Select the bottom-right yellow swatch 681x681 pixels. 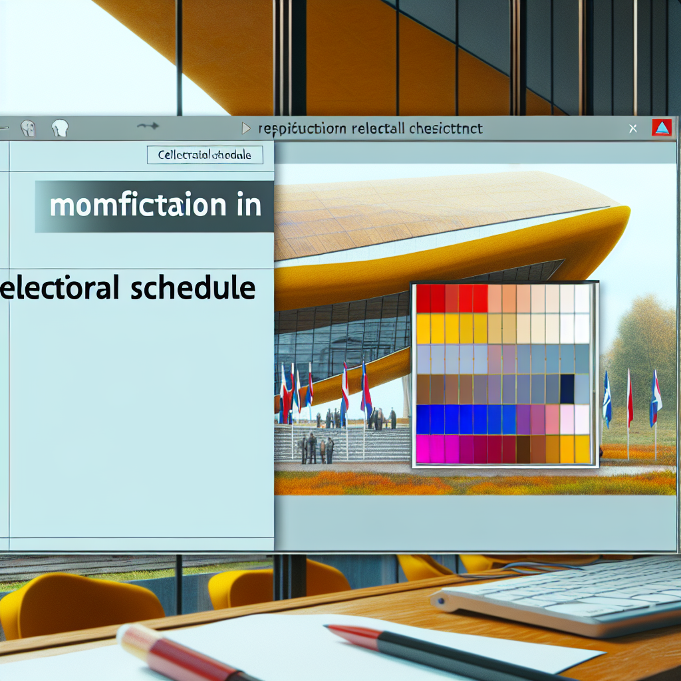click(582, 448)
